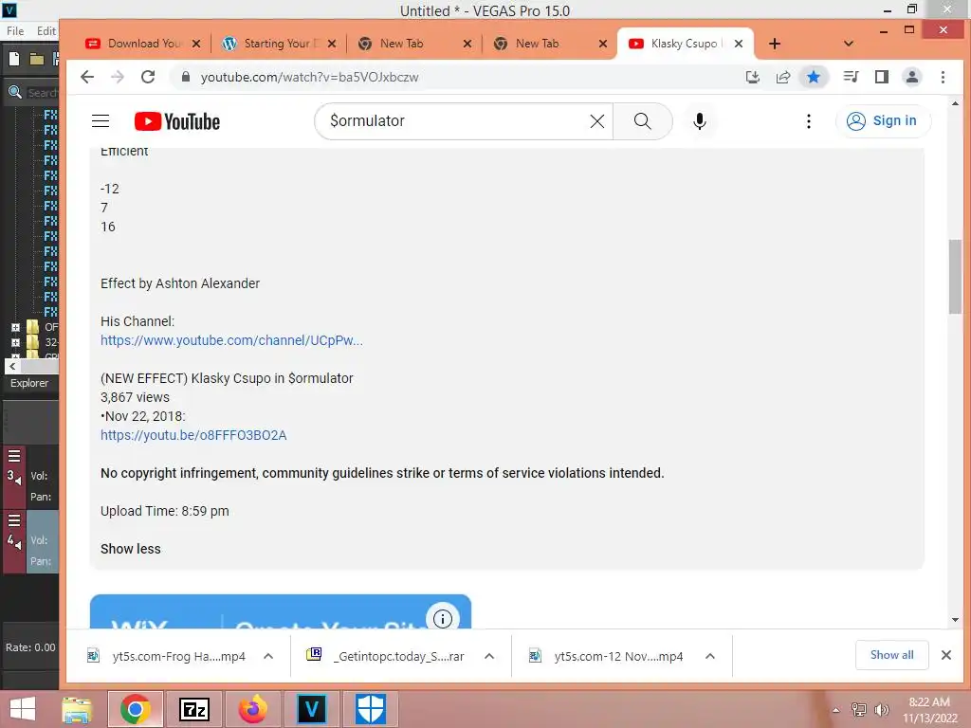This screenshot has height=728, width=971.
Task: Start voice search with microphone icon
Action: [x=700, y=121]
